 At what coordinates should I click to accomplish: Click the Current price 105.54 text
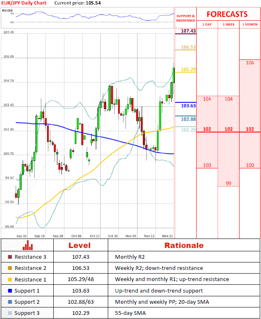(78, 3)
